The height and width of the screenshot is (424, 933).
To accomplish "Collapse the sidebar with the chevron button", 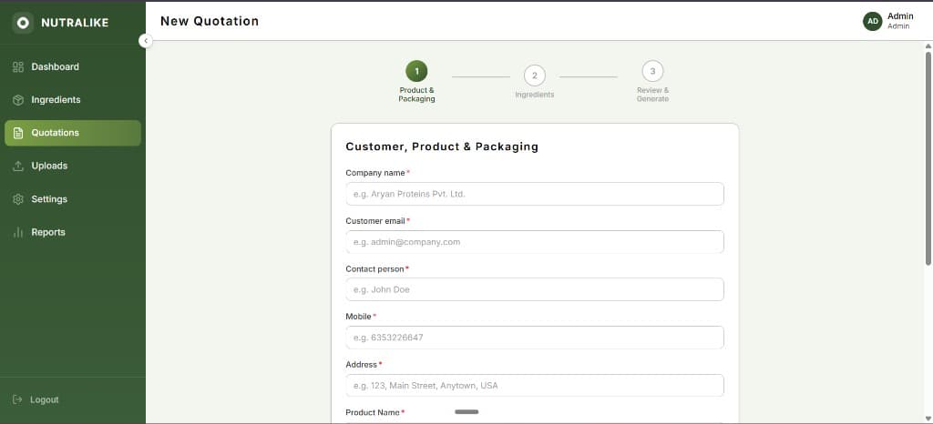I will (146, 41).
